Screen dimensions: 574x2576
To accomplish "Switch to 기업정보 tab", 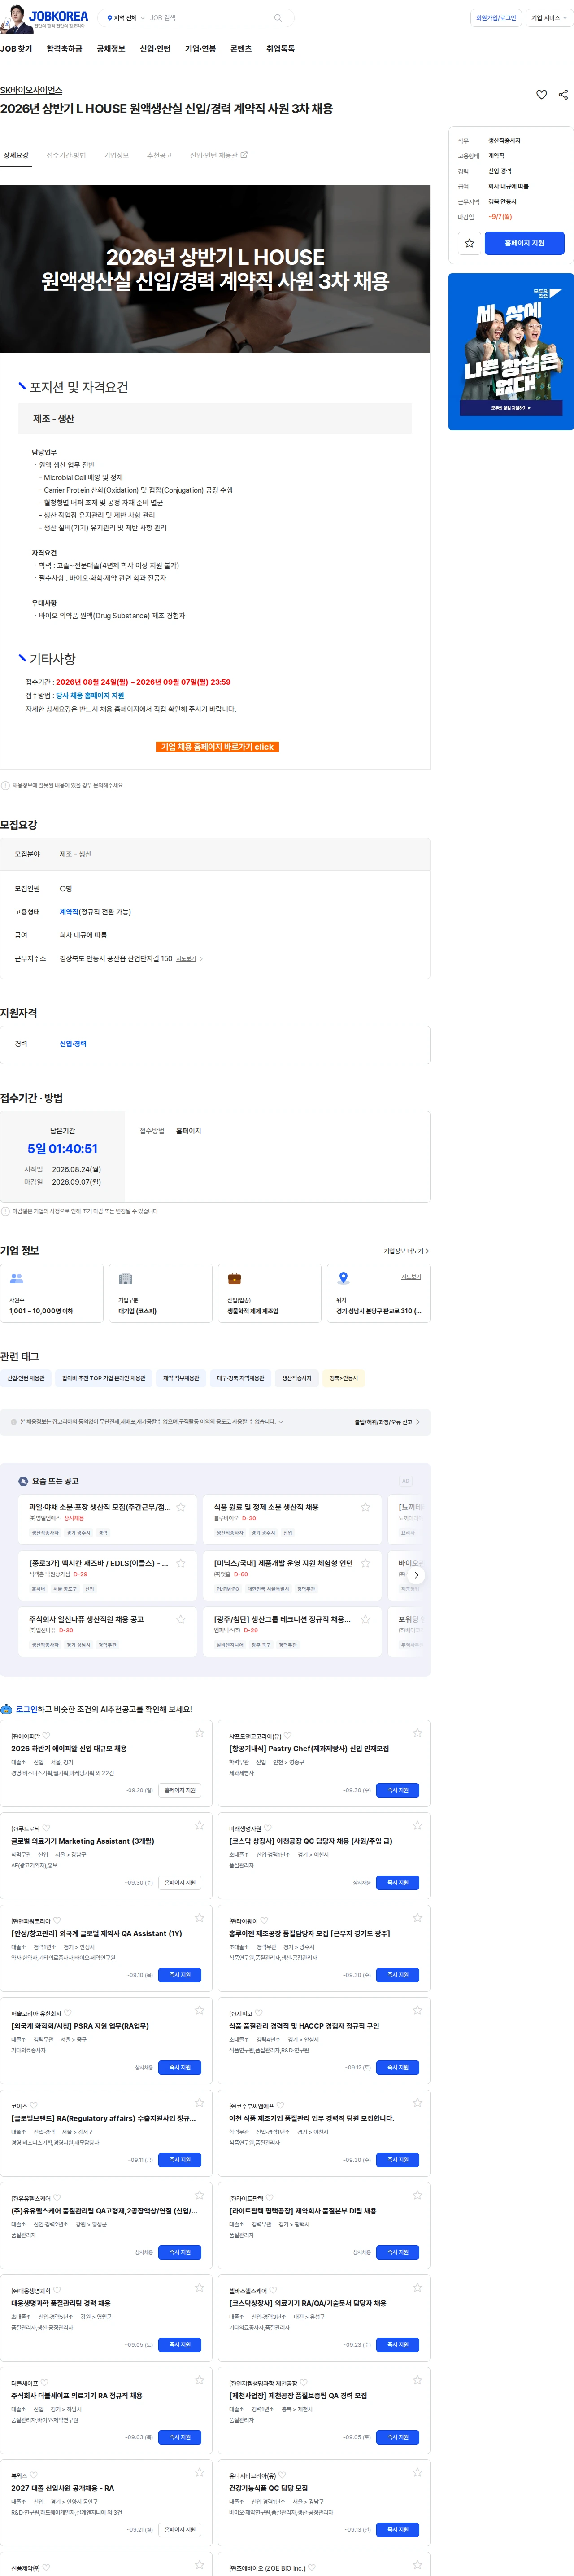I will (x=116, y=155).
